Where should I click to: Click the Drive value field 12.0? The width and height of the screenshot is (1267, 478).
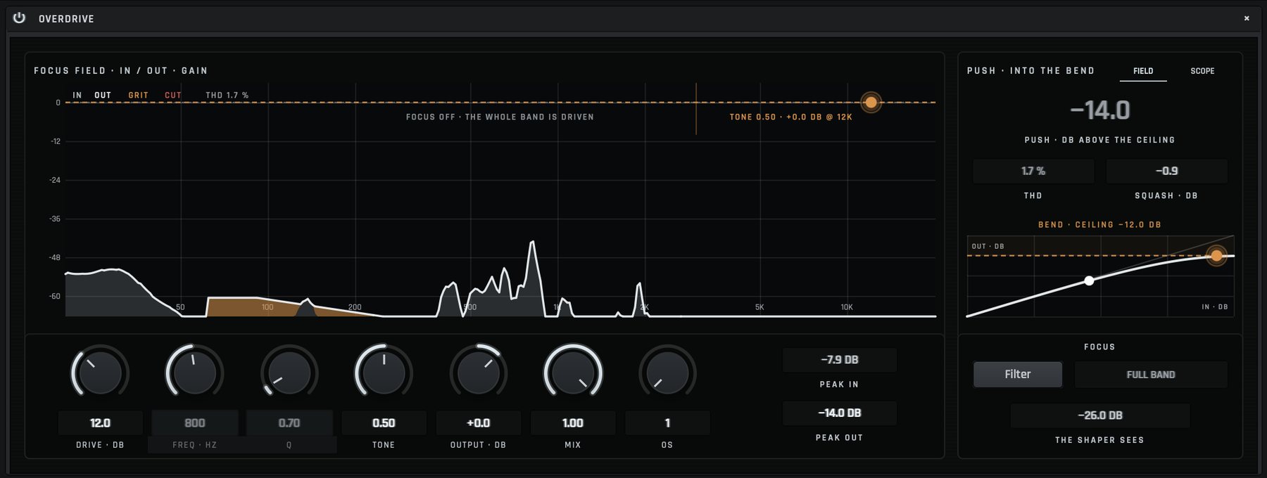coord(100,423)
